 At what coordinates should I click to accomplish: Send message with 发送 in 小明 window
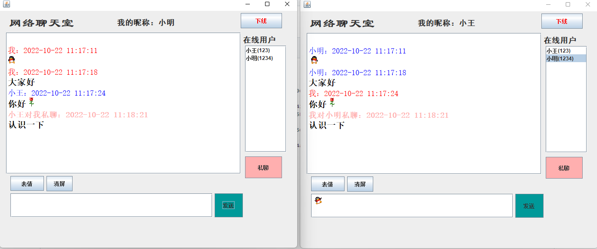click(229, 205)
